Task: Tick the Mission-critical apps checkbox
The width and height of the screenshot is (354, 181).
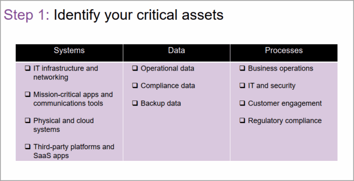Action: pyautogui.click(x=28, y=94)
